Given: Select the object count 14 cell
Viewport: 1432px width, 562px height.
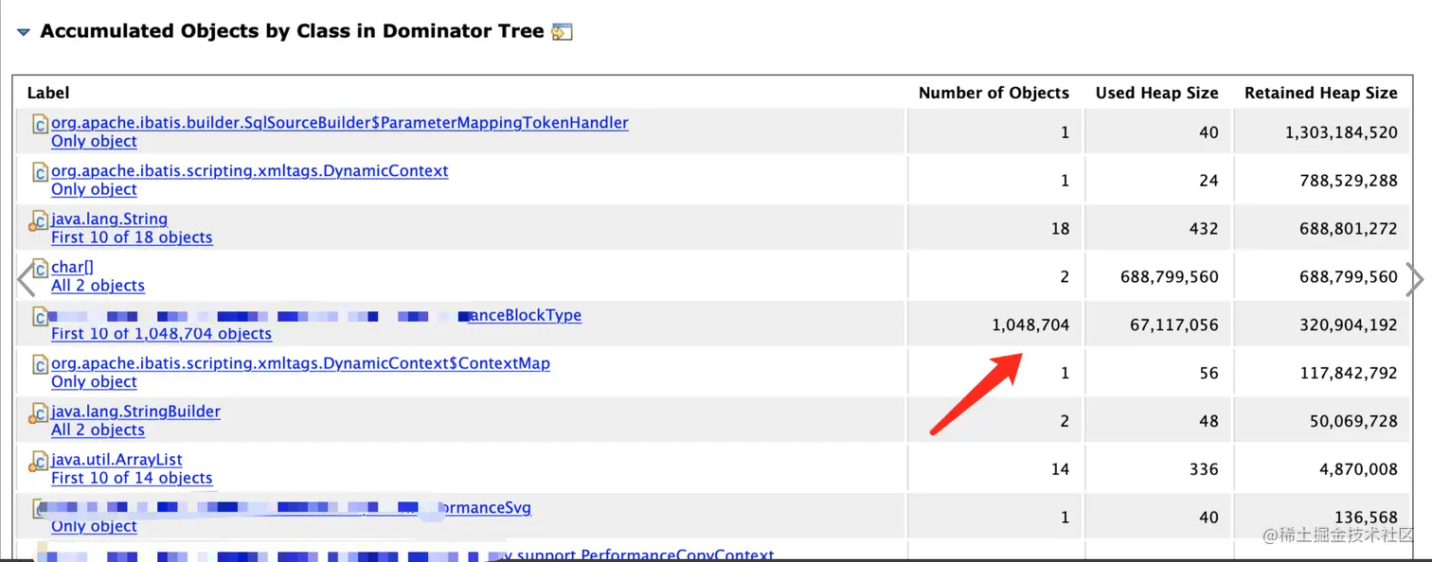Looking at the screenshot, I should [x=1060, y=470].
